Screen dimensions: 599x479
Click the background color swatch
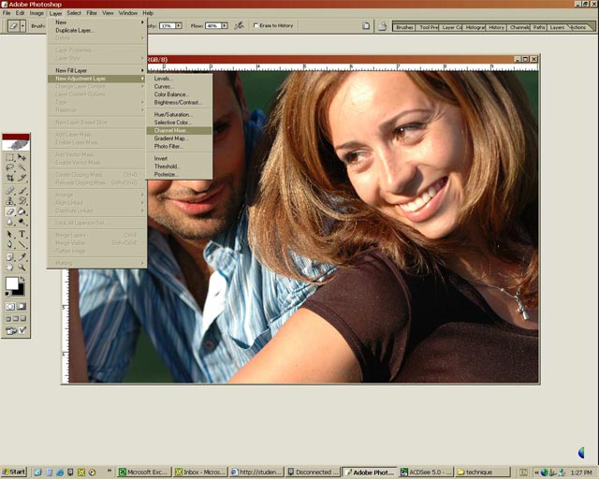tap(19, 290)
